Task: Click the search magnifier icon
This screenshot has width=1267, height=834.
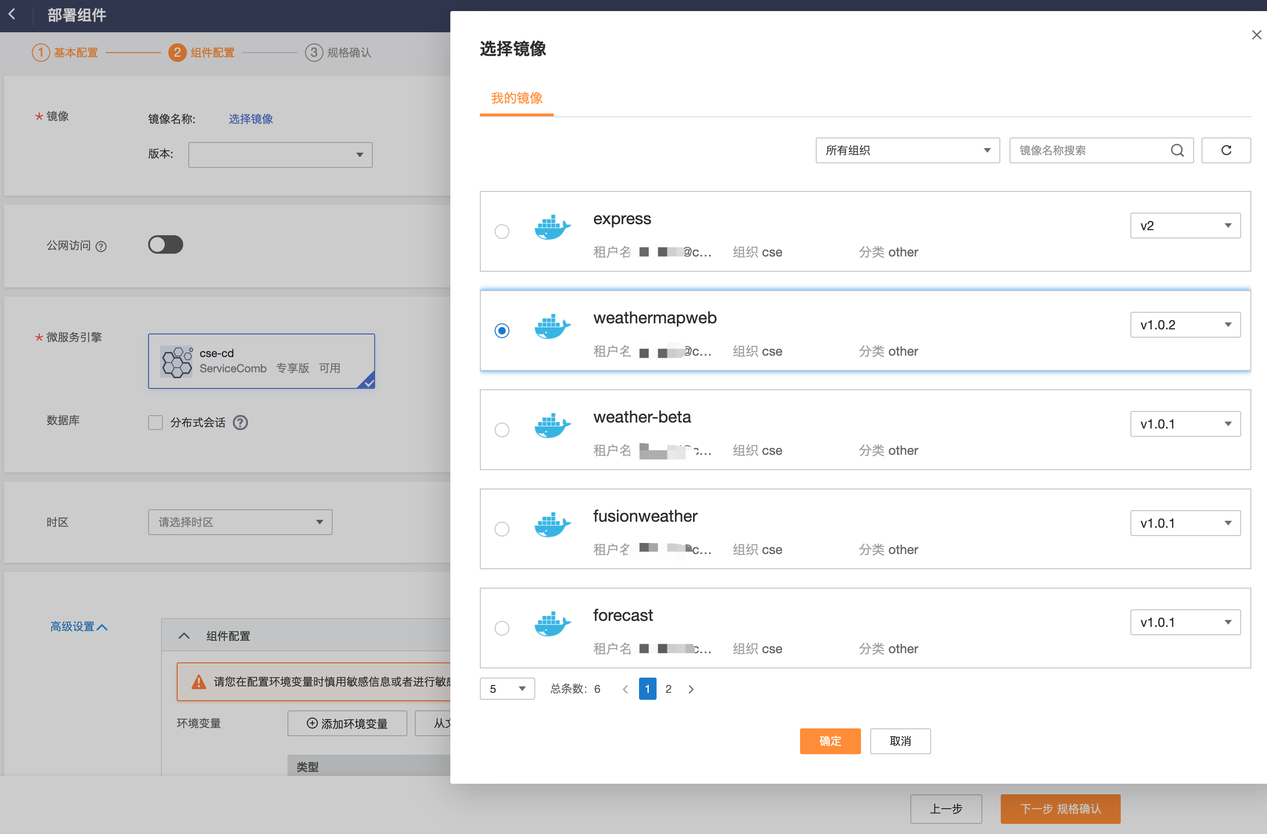Action: pos(1177,151)
